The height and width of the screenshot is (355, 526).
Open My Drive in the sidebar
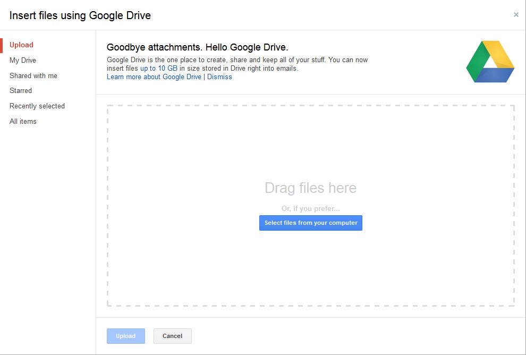23,61
